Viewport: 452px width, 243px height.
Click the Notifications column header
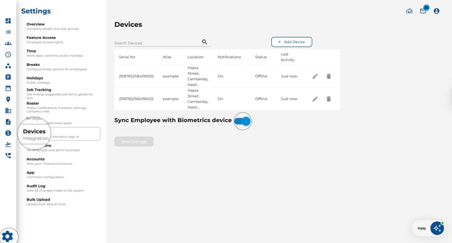pyautogui.click(x=229, y=57)
